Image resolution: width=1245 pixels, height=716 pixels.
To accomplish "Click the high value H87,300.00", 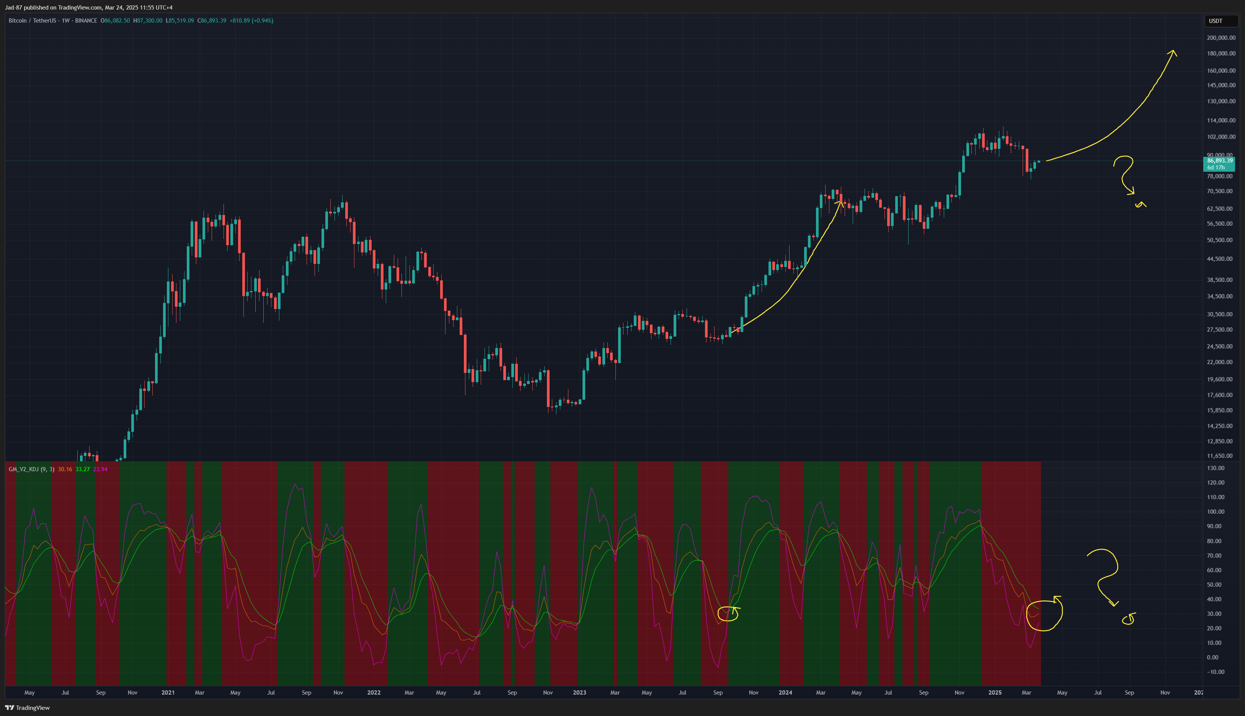I will pyautogui.click(x=148, y=21).
